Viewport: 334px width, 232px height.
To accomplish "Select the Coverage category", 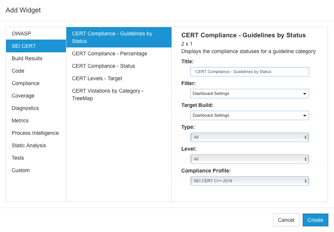I will point(36,96).
